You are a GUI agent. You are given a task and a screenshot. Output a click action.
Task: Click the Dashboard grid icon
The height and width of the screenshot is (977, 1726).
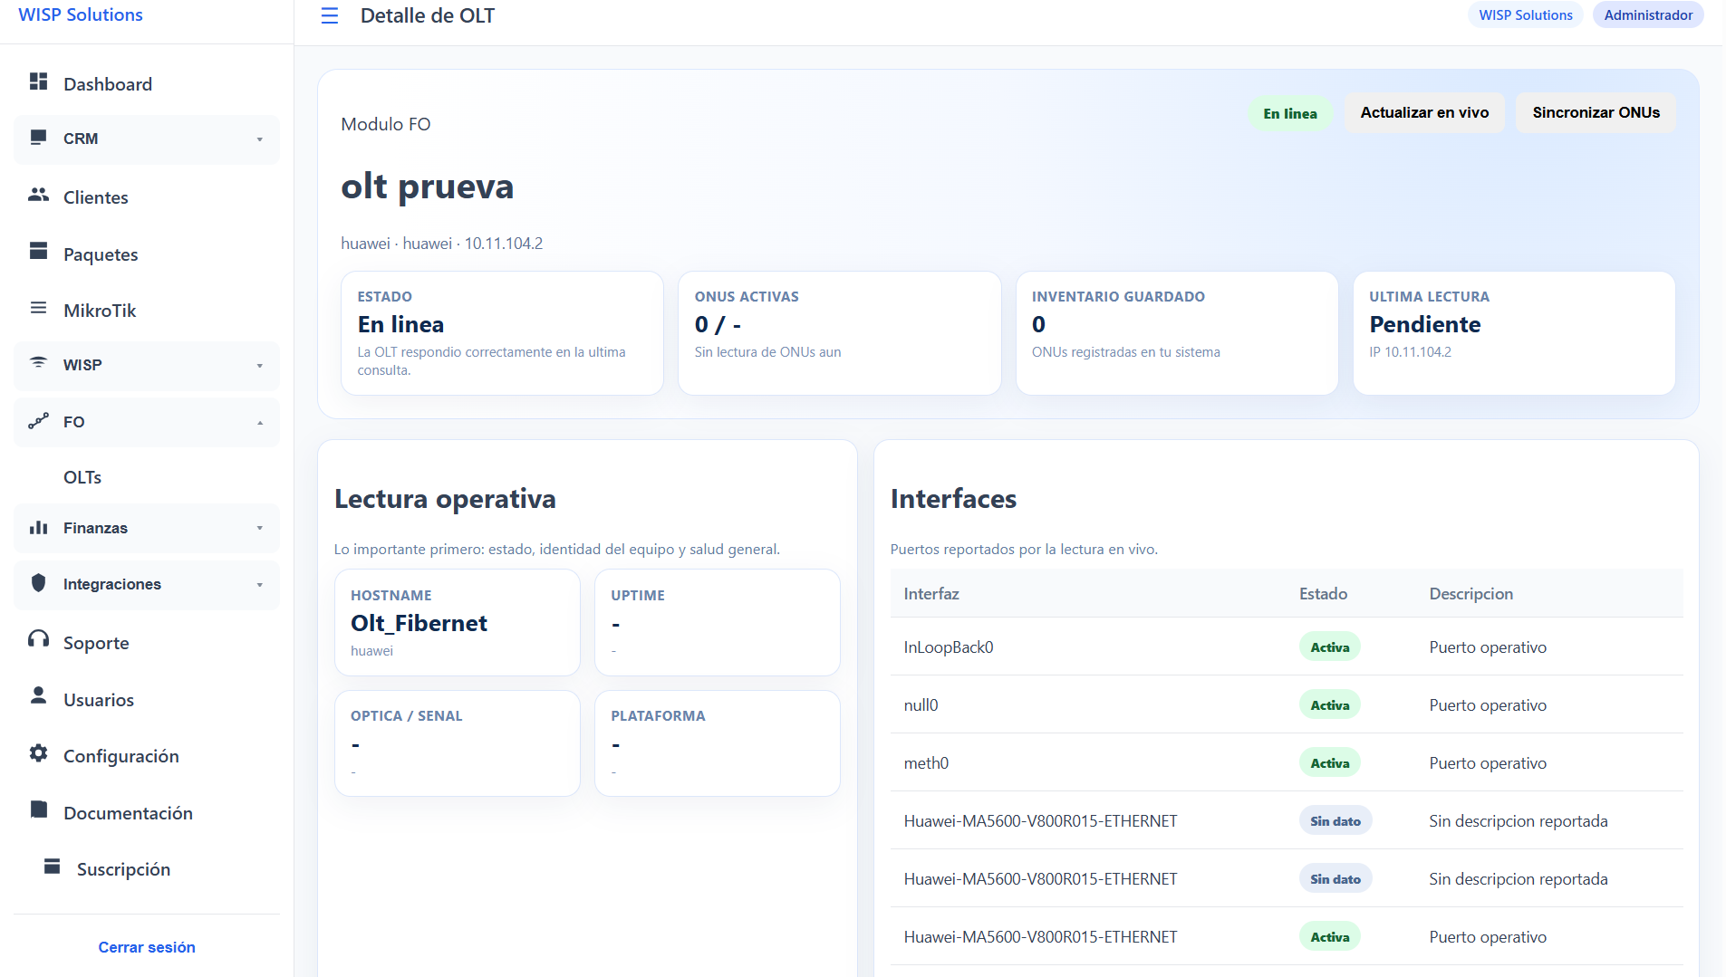tap(38, 82)
